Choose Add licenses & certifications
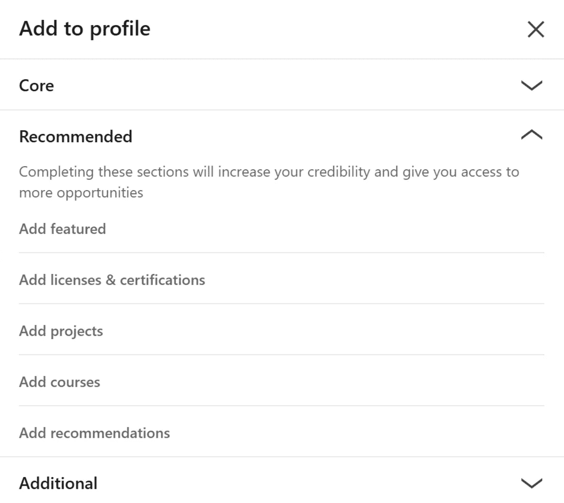Image resolution: width=564 pixels, height=503 pixels. [x=112, y=280]
